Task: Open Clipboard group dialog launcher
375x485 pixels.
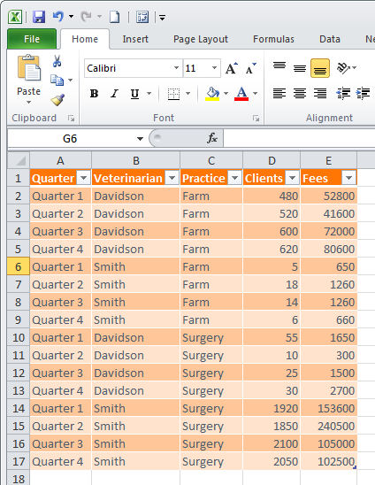Action: (x=71, y=118)
